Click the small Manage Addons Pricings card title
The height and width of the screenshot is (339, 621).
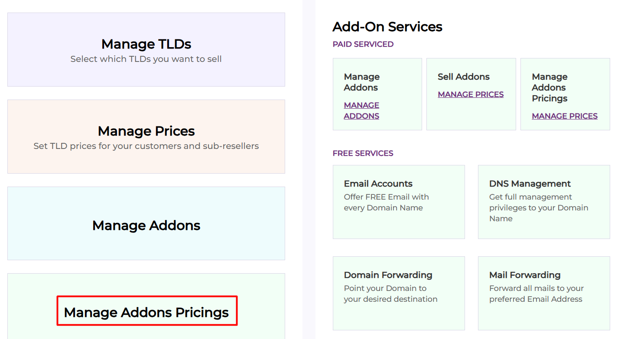click(x=549, y=87)
